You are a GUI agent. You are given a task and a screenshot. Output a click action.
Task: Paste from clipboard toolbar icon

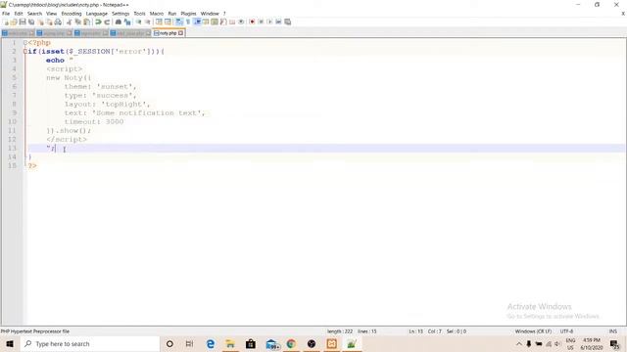[87, 22]
